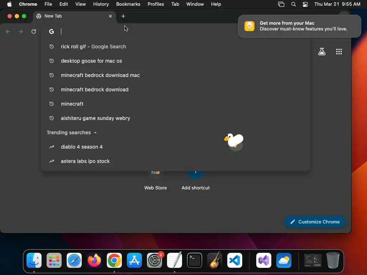Open the Bookmarks menu
Viewport: 367px width, 275px height.
128,4
